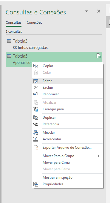Choose Acrescentar menu entry
The image size is (110, 203).
(x=68, y=139)
